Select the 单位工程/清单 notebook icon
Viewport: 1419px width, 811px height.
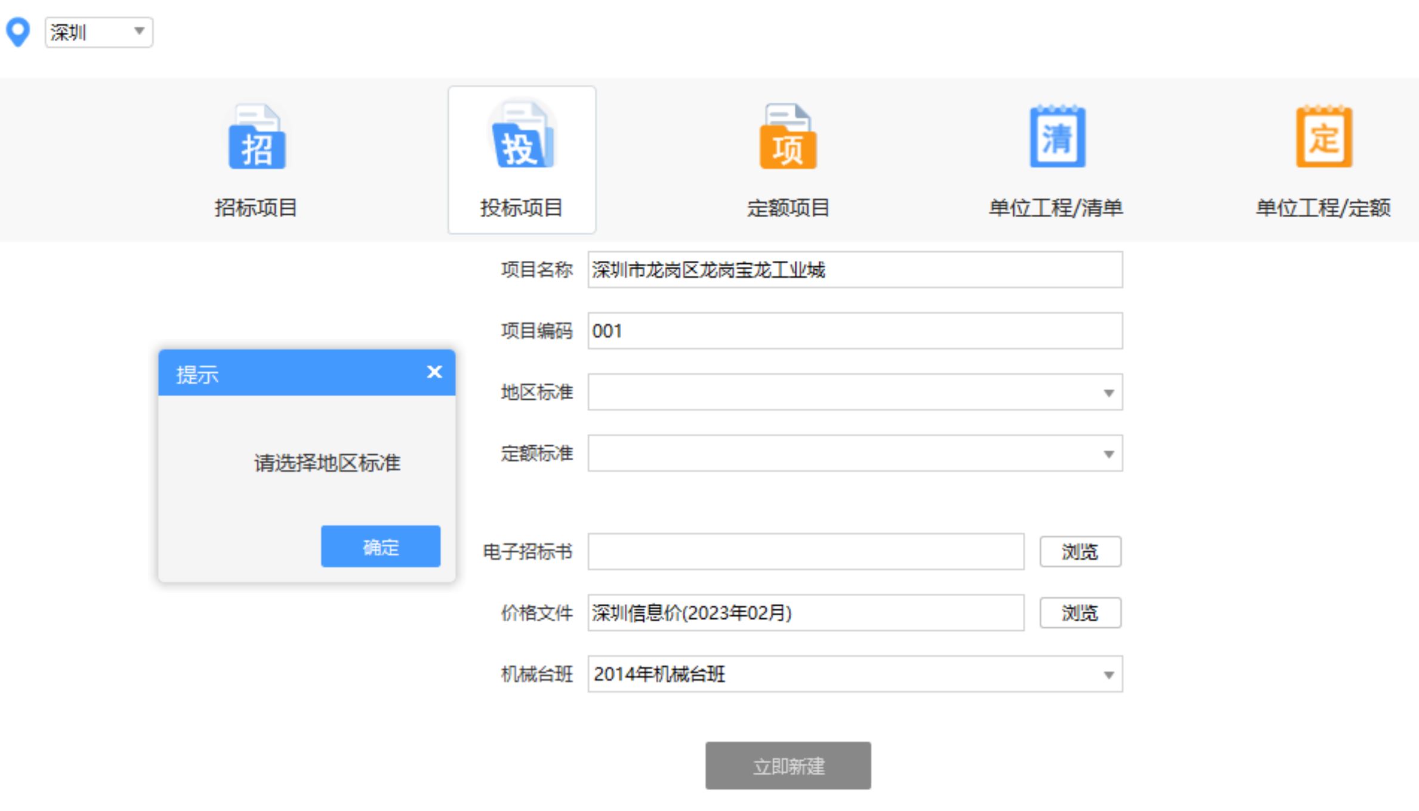click(1057, 137)
